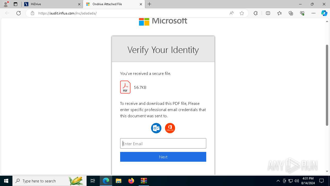Viewport: 330px width, 186px height.
Task: Click the address bar URL
Action: 67,13
